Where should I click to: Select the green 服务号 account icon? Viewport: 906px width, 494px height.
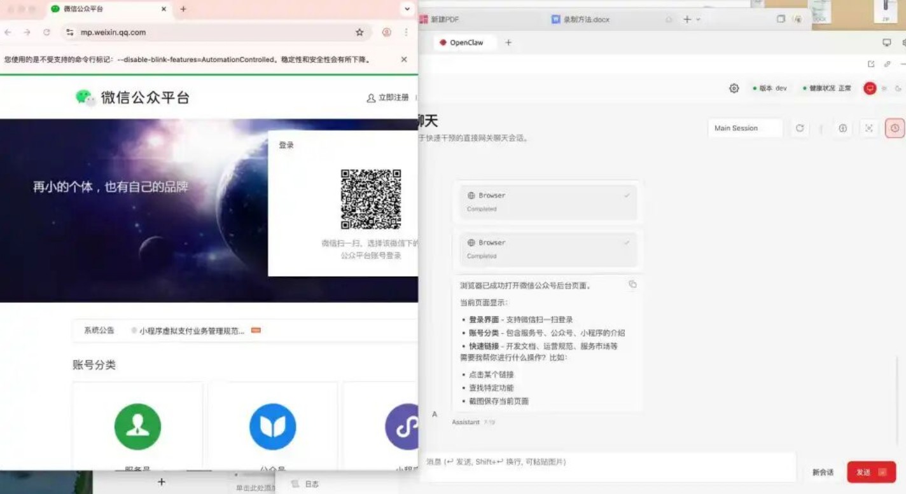tap(137, 427)
